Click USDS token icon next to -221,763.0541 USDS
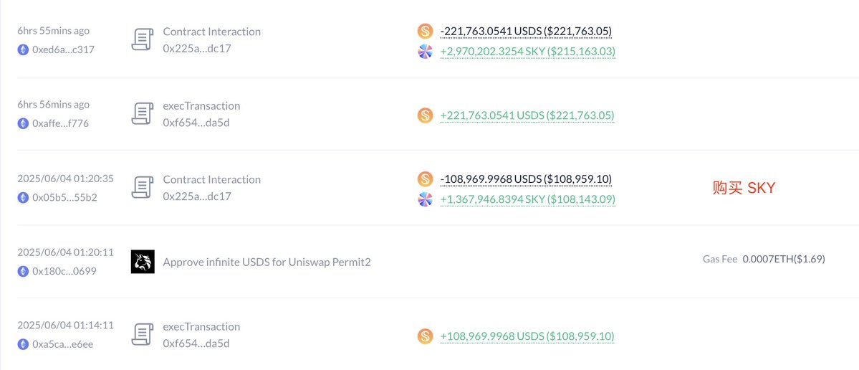The image size is (859, 370). [x=425, y=32]
